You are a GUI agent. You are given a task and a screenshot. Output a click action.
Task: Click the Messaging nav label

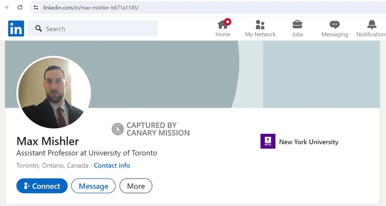tap(335, 34)
